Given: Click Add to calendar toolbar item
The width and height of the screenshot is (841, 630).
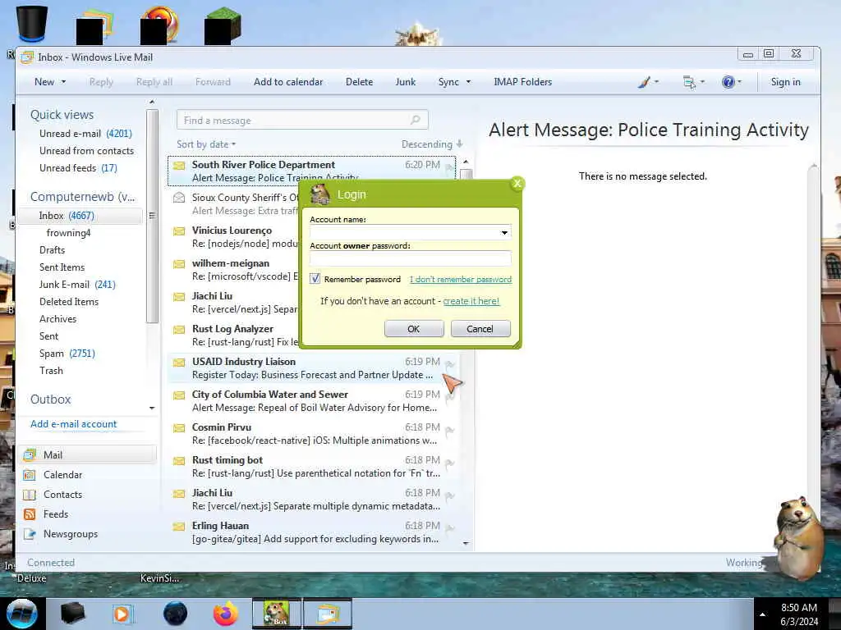Looking at the screenshot, I should 288,82.
